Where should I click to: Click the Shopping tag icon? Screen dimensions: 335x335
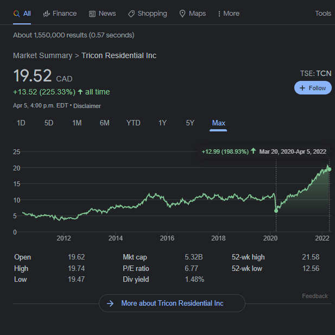pyautogui.click(x=131, y=14)
